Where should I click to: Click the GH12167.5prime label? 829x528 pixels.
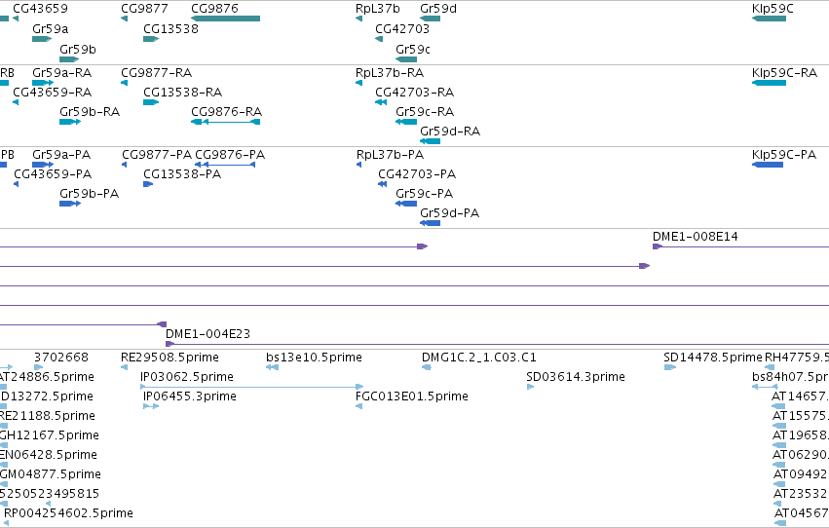tap(50, 435)
